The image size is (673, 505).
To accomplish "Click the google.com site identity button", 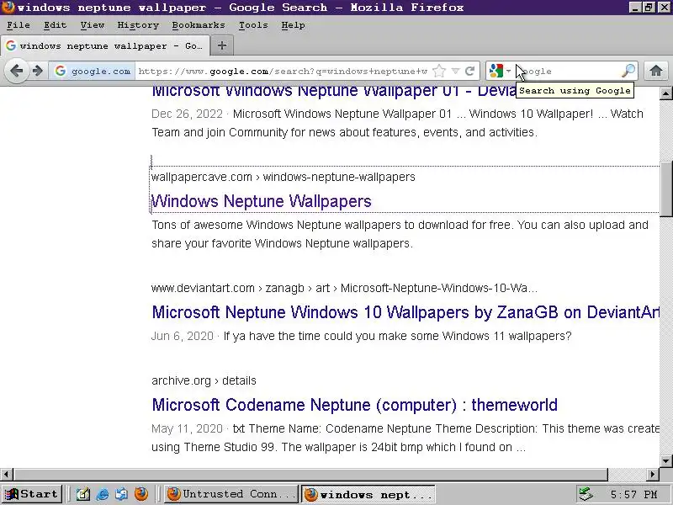I will tap(93, 71).
